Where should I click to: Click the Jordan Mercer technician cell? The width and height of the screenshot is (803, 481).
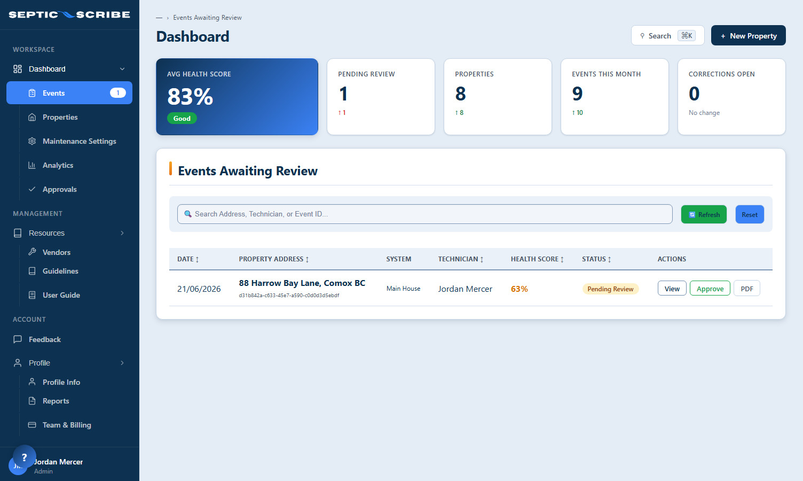pyautogui.click(x=465, y=289)
